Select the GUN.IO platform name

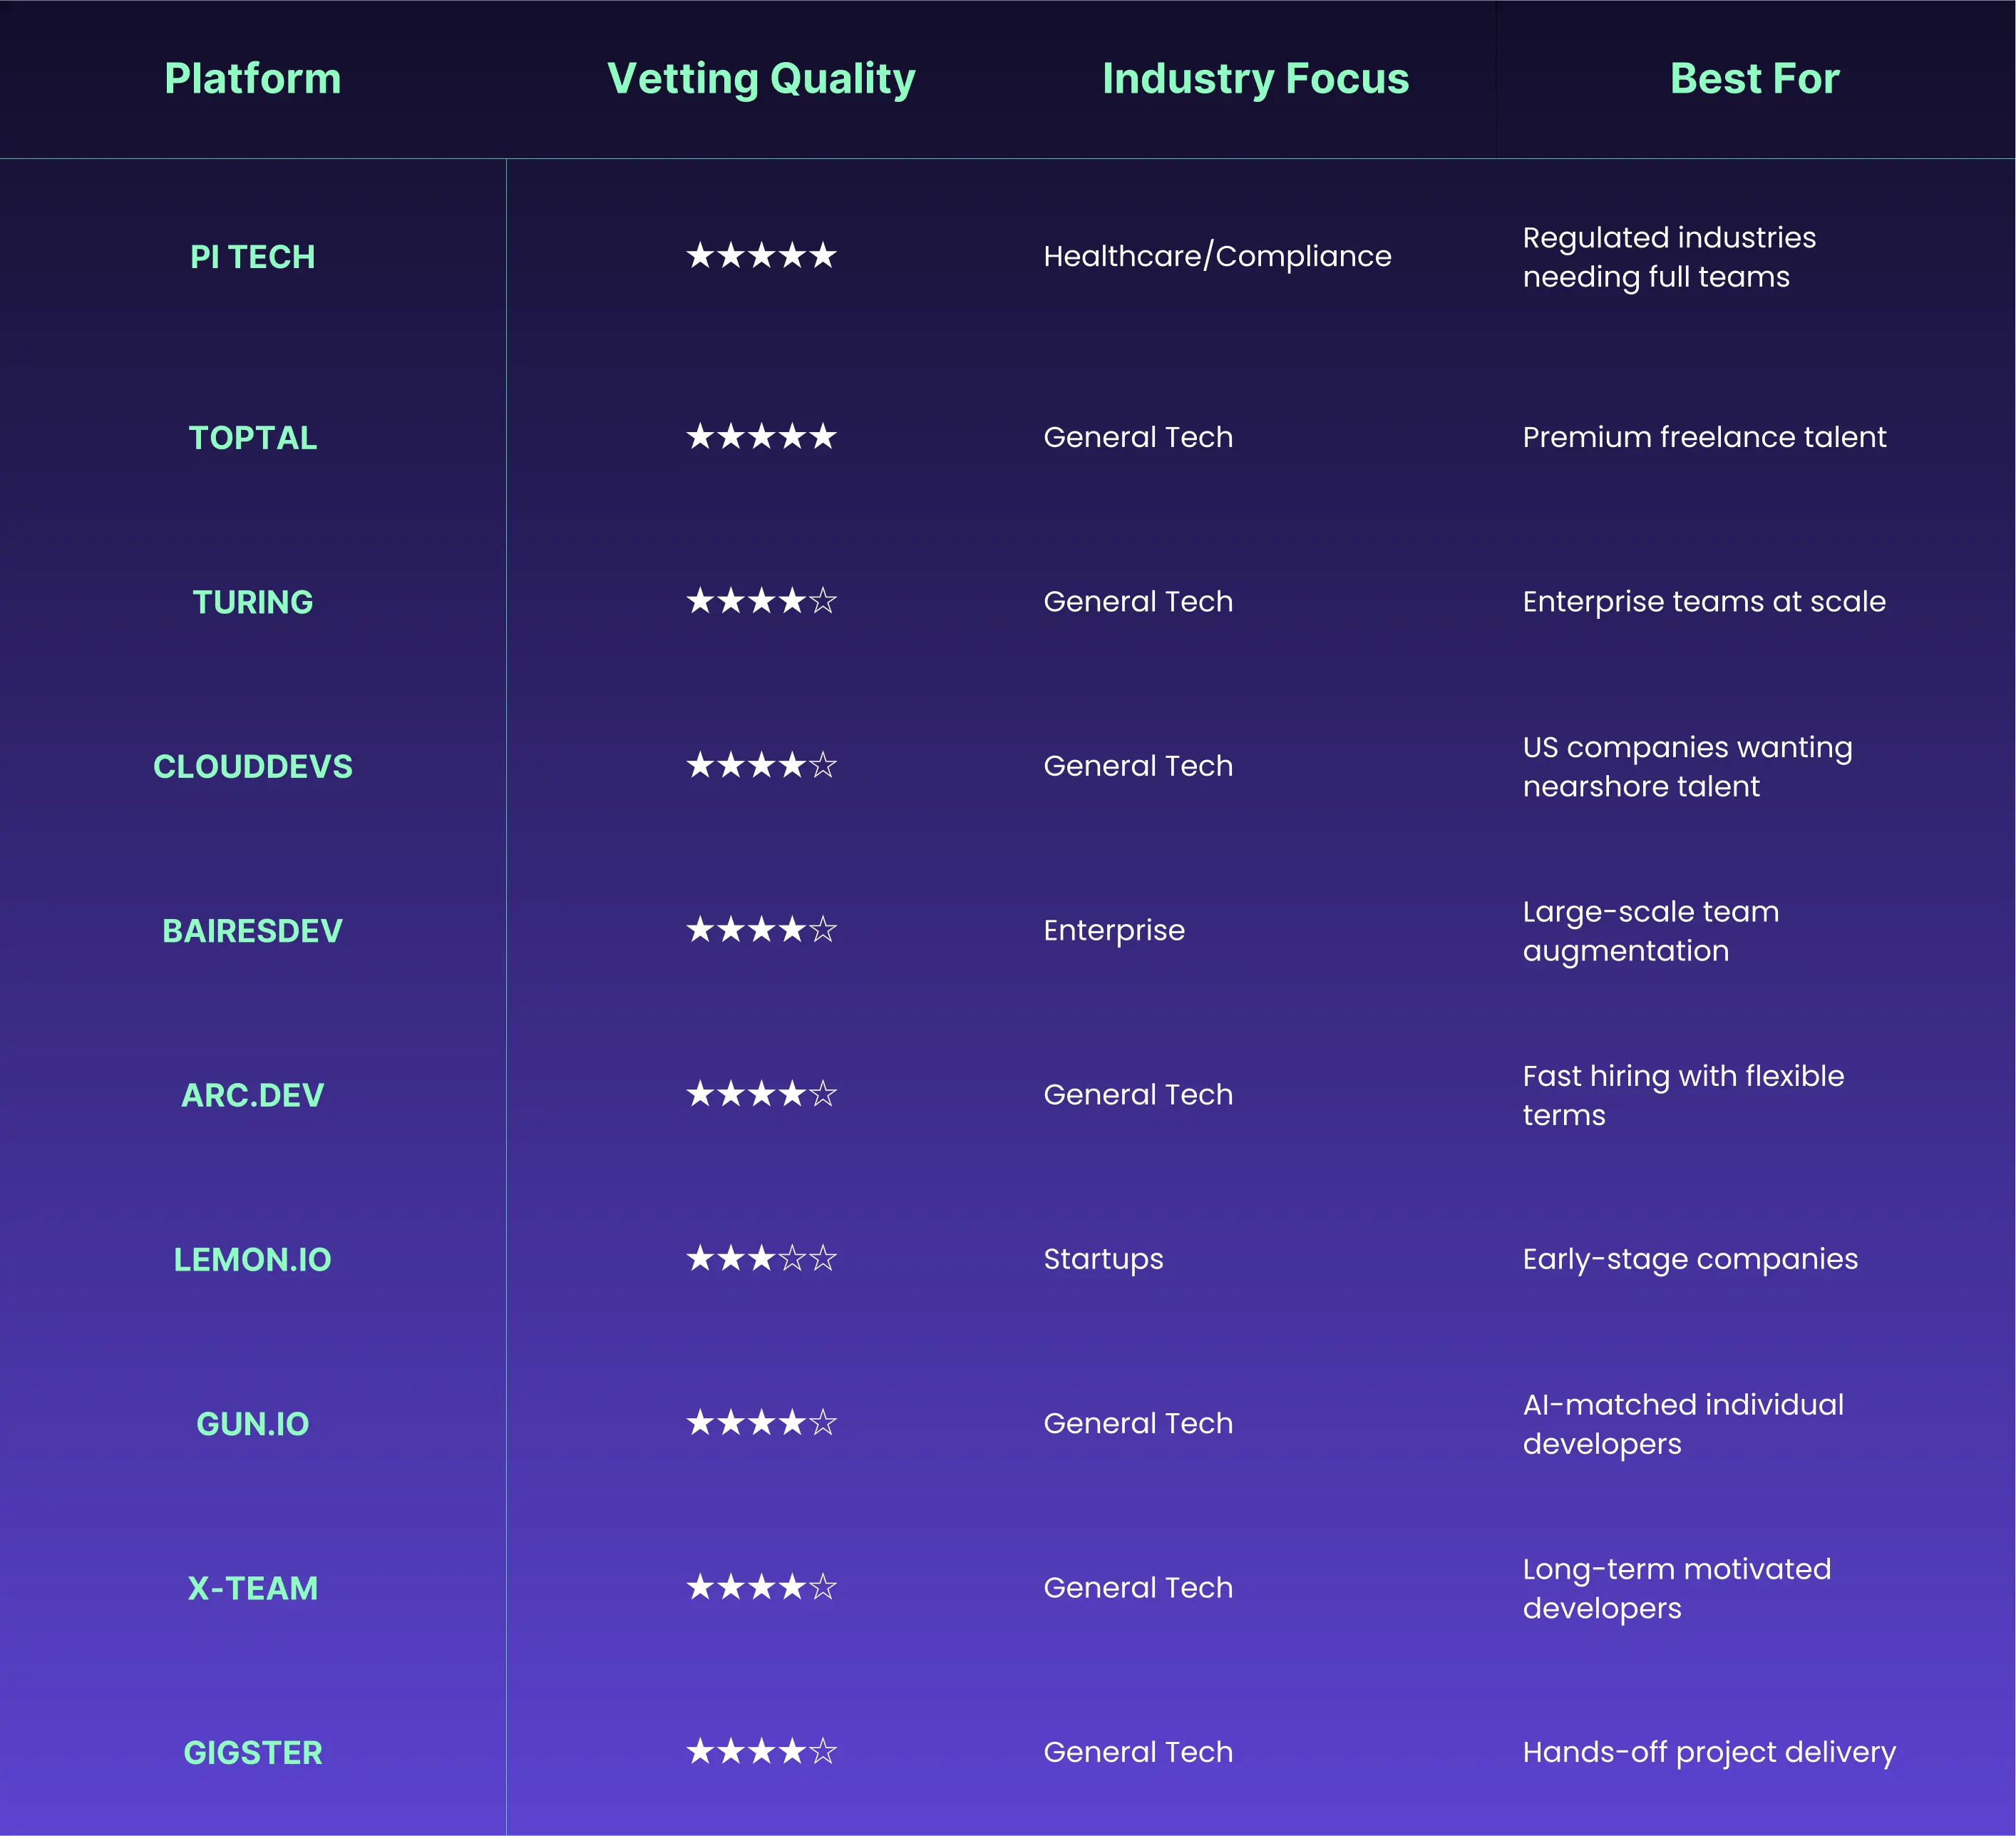253,1424
